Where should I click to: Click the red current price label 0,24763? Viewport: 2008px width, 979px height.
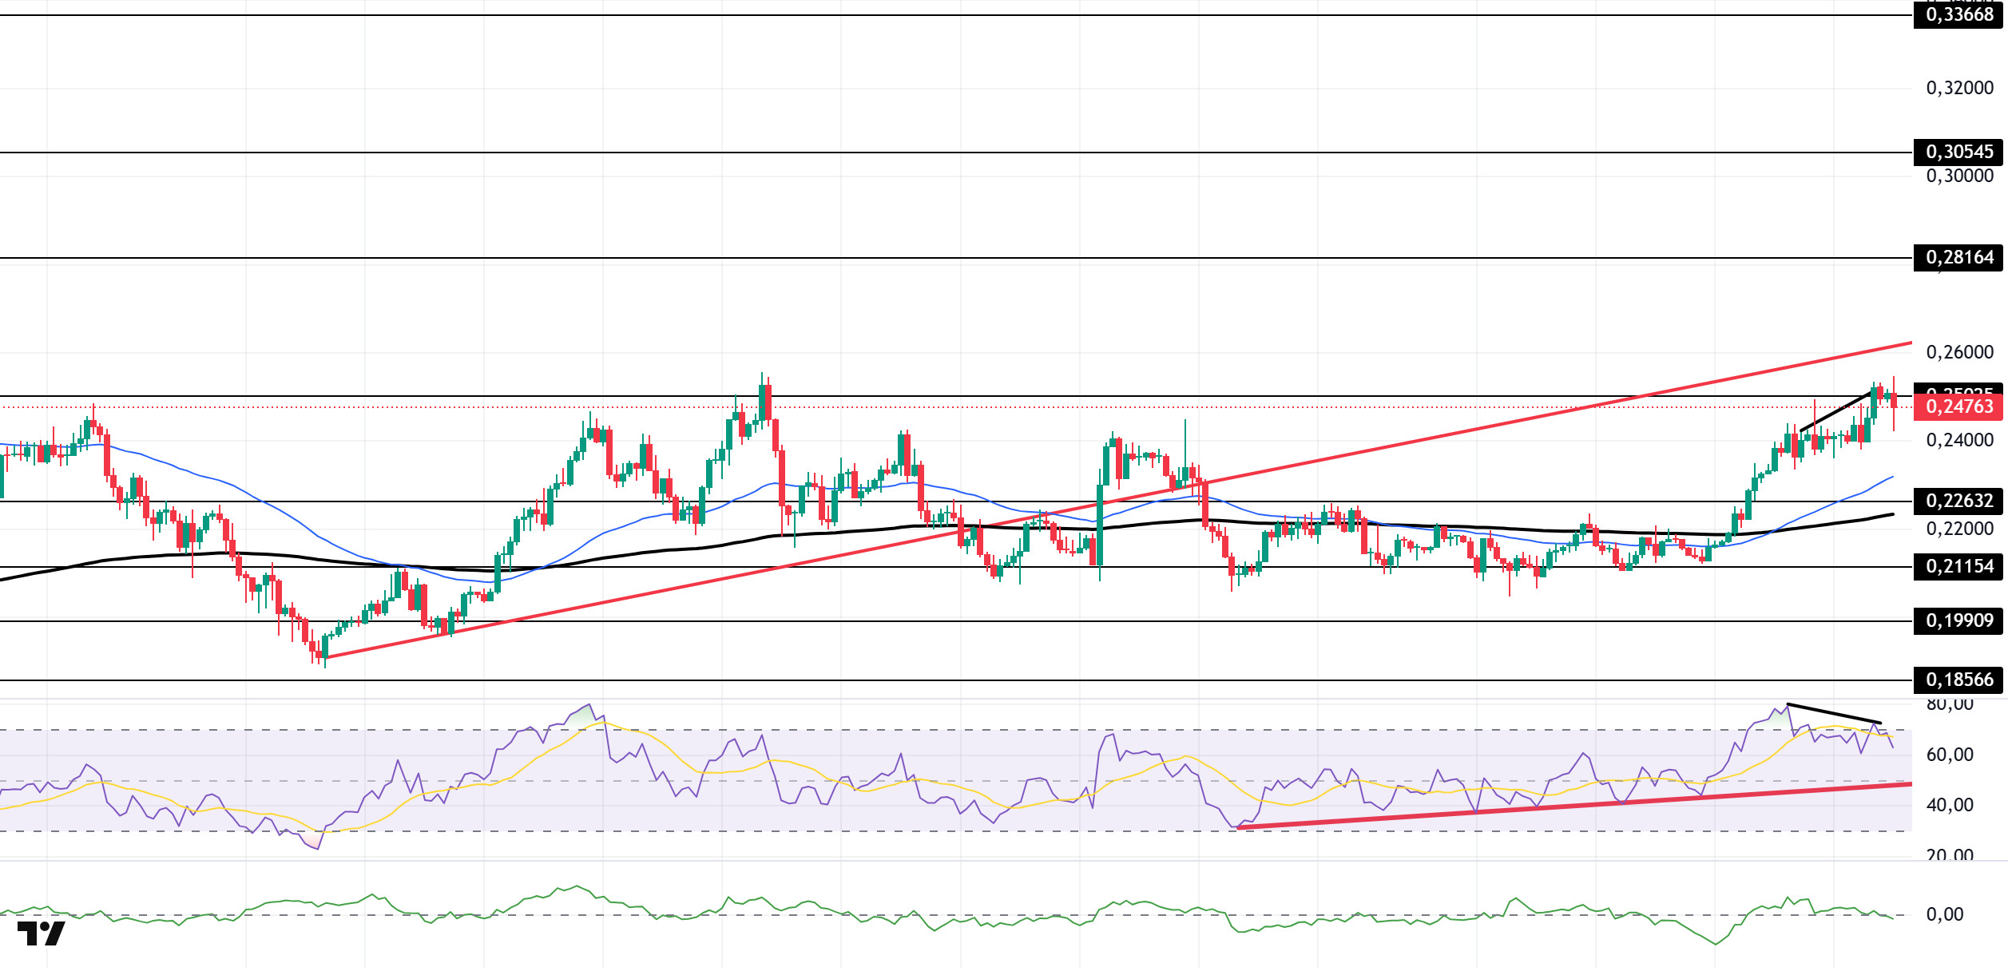pos(1958,406)
